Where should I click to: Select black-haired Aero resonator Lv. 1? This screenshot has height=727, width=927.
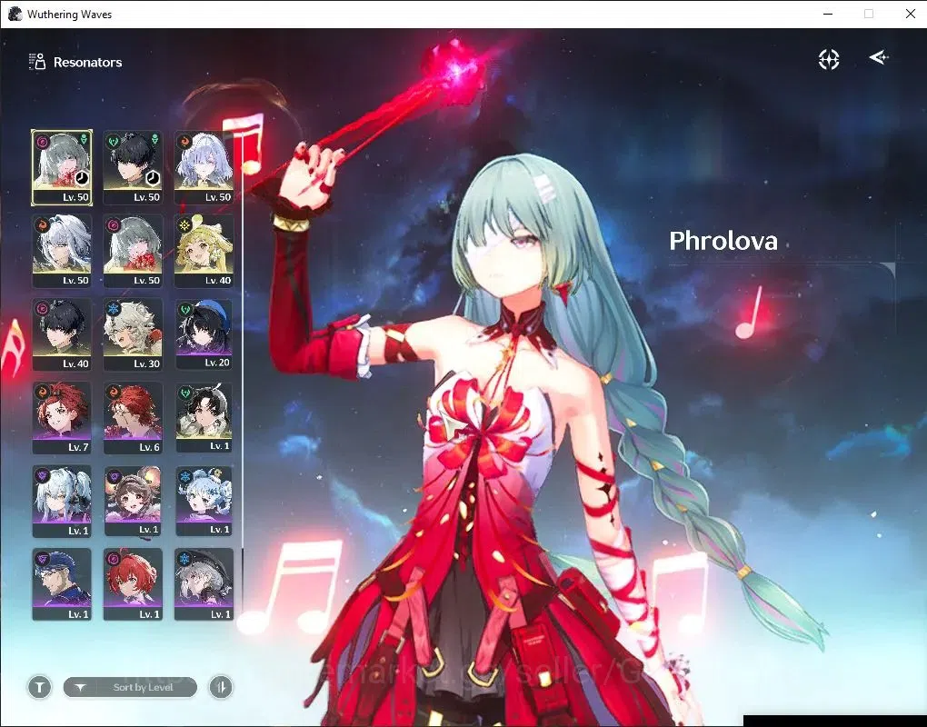[x=204, y=417]
